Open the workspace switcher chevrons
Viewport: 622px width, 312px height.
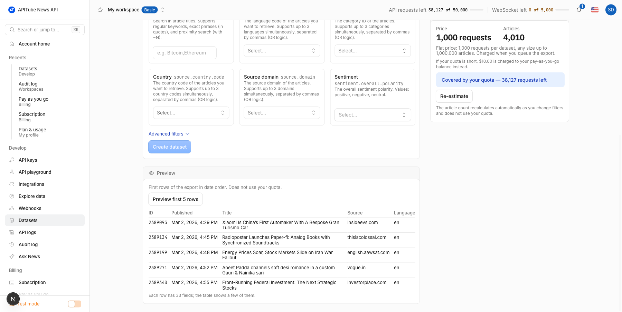[x=163, y=10]
